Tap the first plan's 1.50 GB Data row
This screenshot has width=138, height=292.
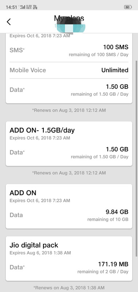pyautogui.click(x=69, y=90)
